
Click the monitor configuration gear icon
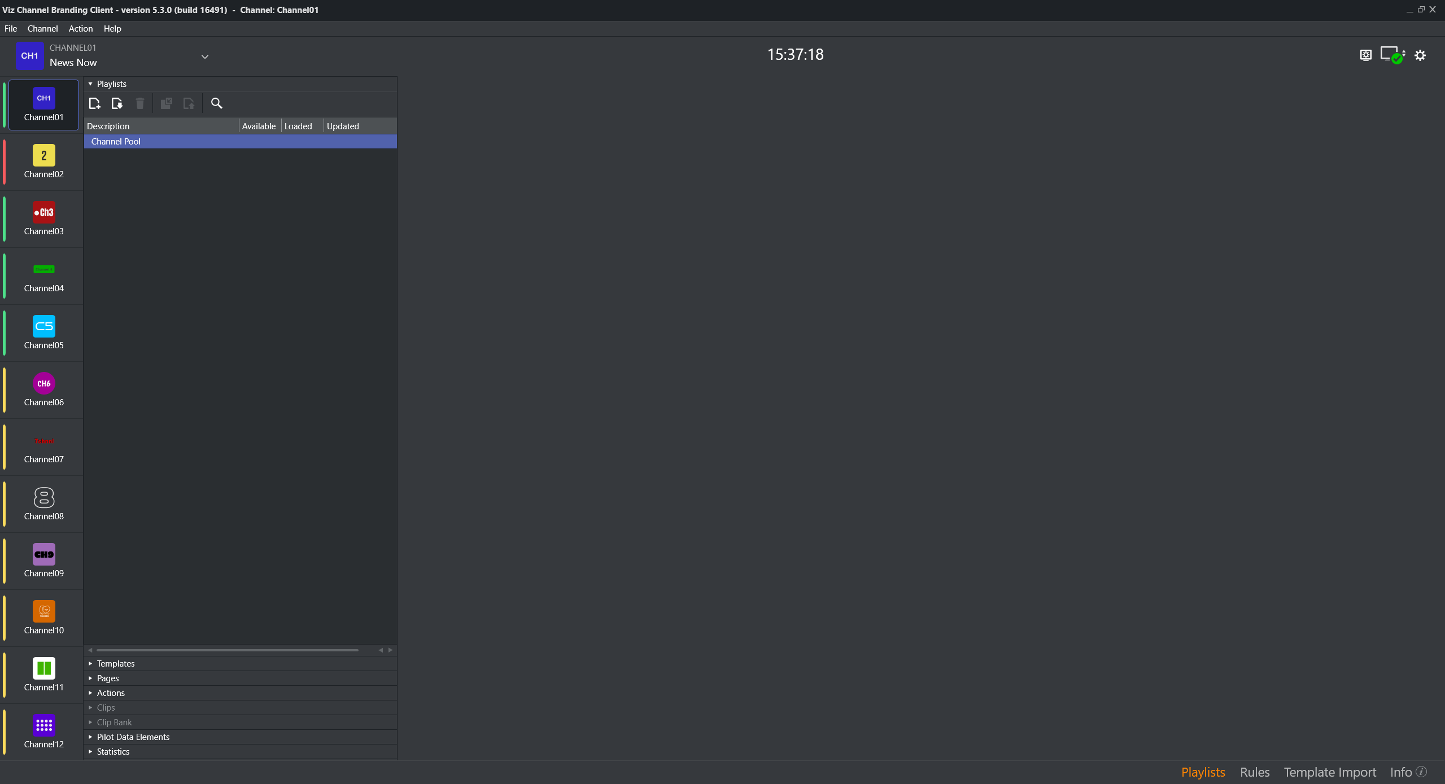pyautogui.click(x=1365, y=55)
